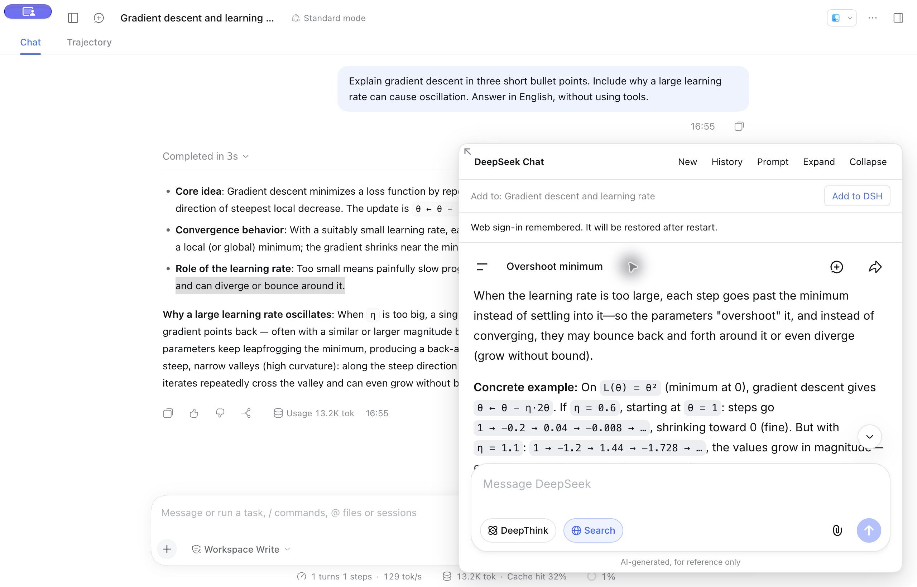Click the Usage 13.2K tok indicator
917x587 pixels.
[314, 413]
